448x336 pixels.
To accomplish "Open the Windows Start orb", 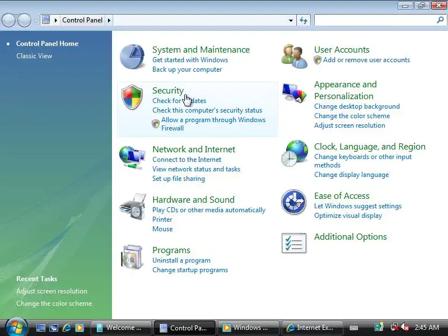I will click(x=17, y=327).
